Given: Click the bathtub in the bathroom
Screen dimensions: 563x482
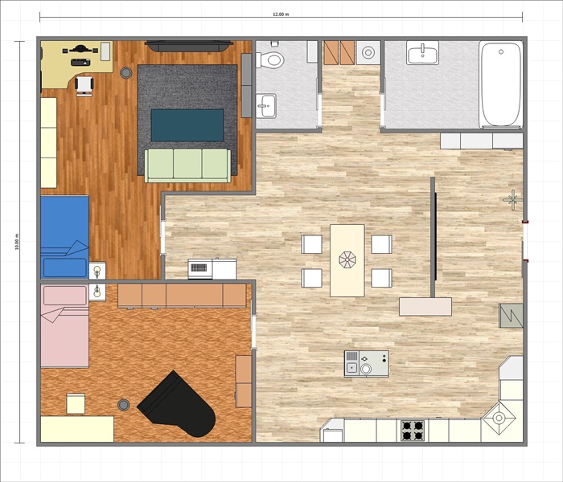Looking at the screenshot, I should [499, 84].
